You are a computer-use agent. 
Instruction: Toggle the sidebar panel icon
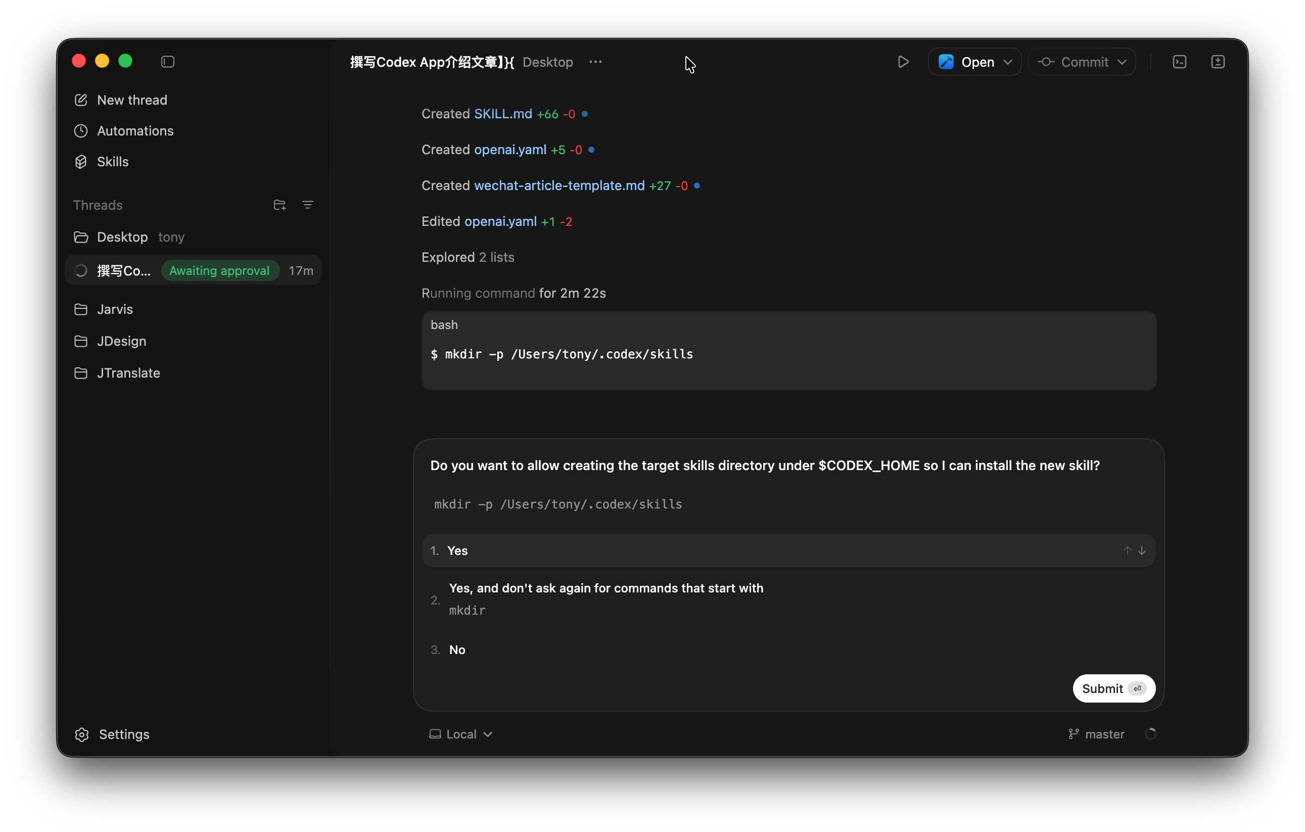[x=167, y=62]
